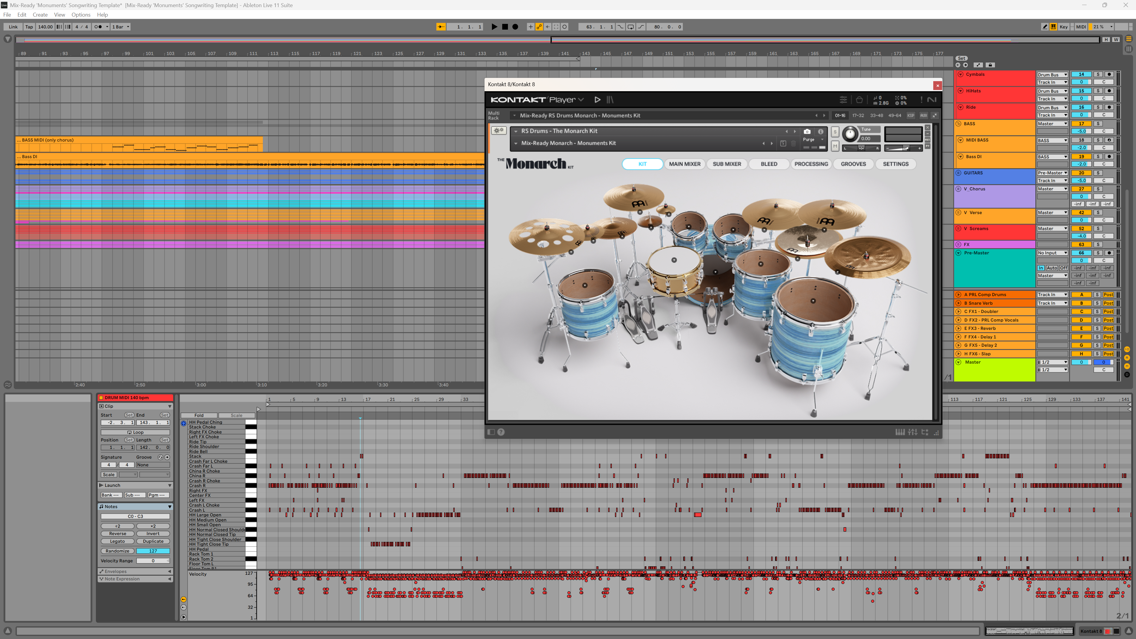Click the Duplicate notes button
1136x639 pixels.
[153, 541]
